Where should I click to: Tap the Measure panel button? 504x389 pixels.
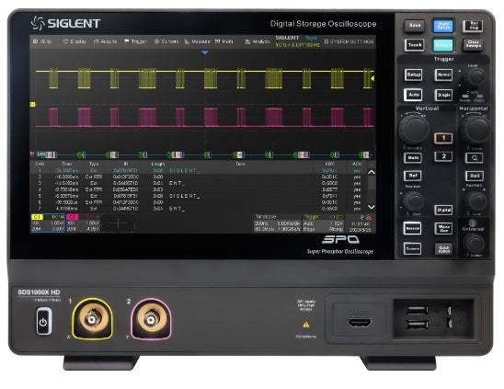(x=412, y=228)
